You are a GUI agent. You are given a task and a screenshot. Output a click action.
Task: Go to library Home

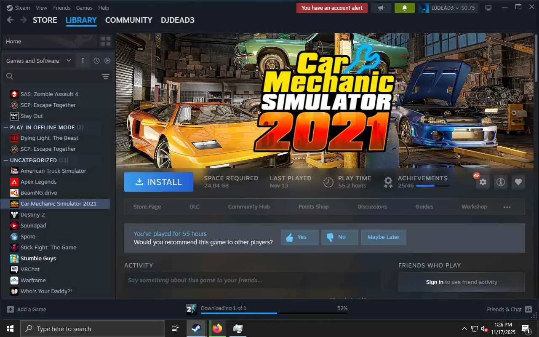50,41
